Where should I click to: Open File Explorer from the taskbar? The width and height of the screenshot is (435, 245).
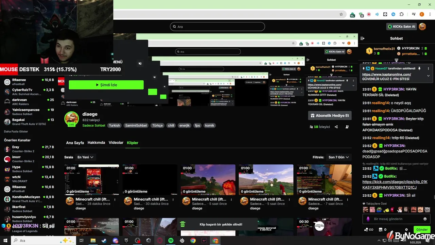click(x=93, y=241)
